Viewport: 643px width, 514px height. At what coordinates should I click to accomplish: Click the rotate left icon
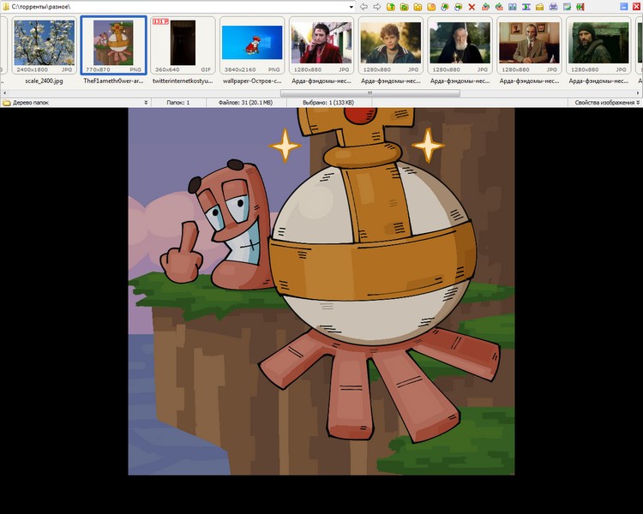click(x=485, y=7)
